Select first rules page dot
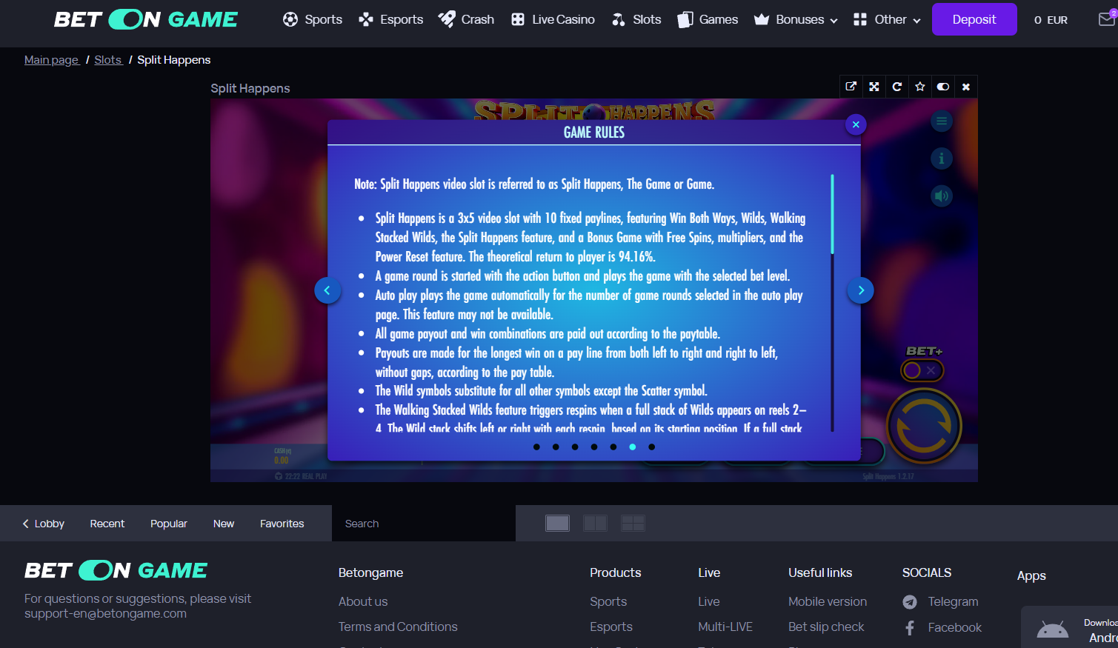The height and width of the screenshot is (648, 1118). pyautogui.click(x=536, y=447)
